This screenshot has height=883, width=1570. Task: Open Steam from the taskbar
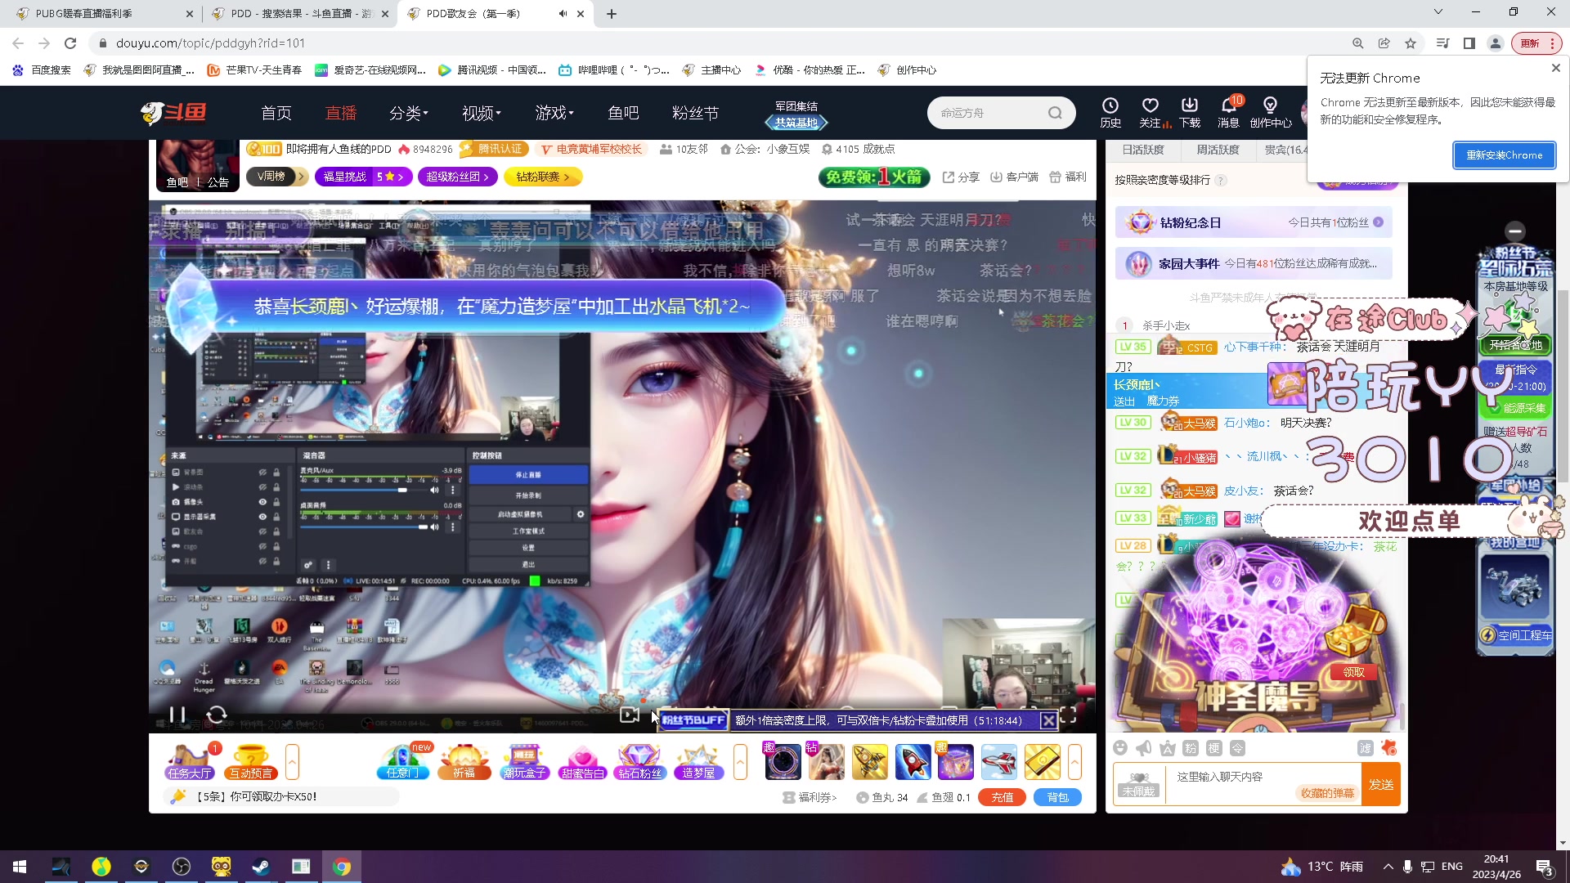[x=262, y=867]
